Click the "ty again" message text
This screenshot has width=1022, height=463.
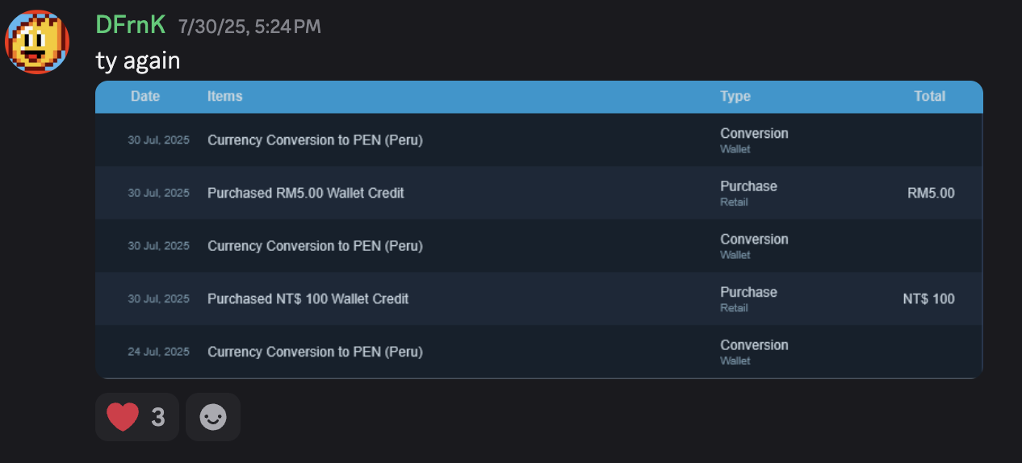pos(138,60)
